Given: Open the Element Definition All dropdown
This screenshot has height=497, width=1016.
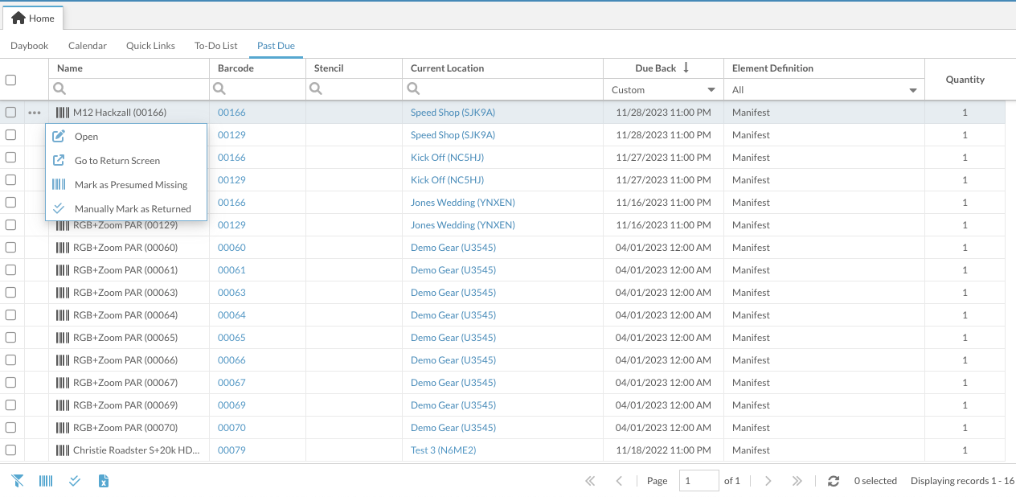Looking at the screenshot, I should [824, 90].
